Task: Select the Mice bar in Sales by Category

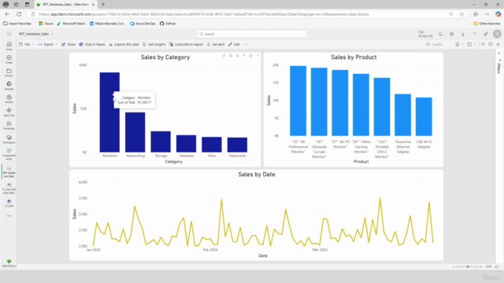Action: coord(212,145)
